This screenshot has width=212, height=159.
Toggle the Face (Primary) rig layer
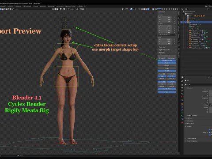pos(162,58)
